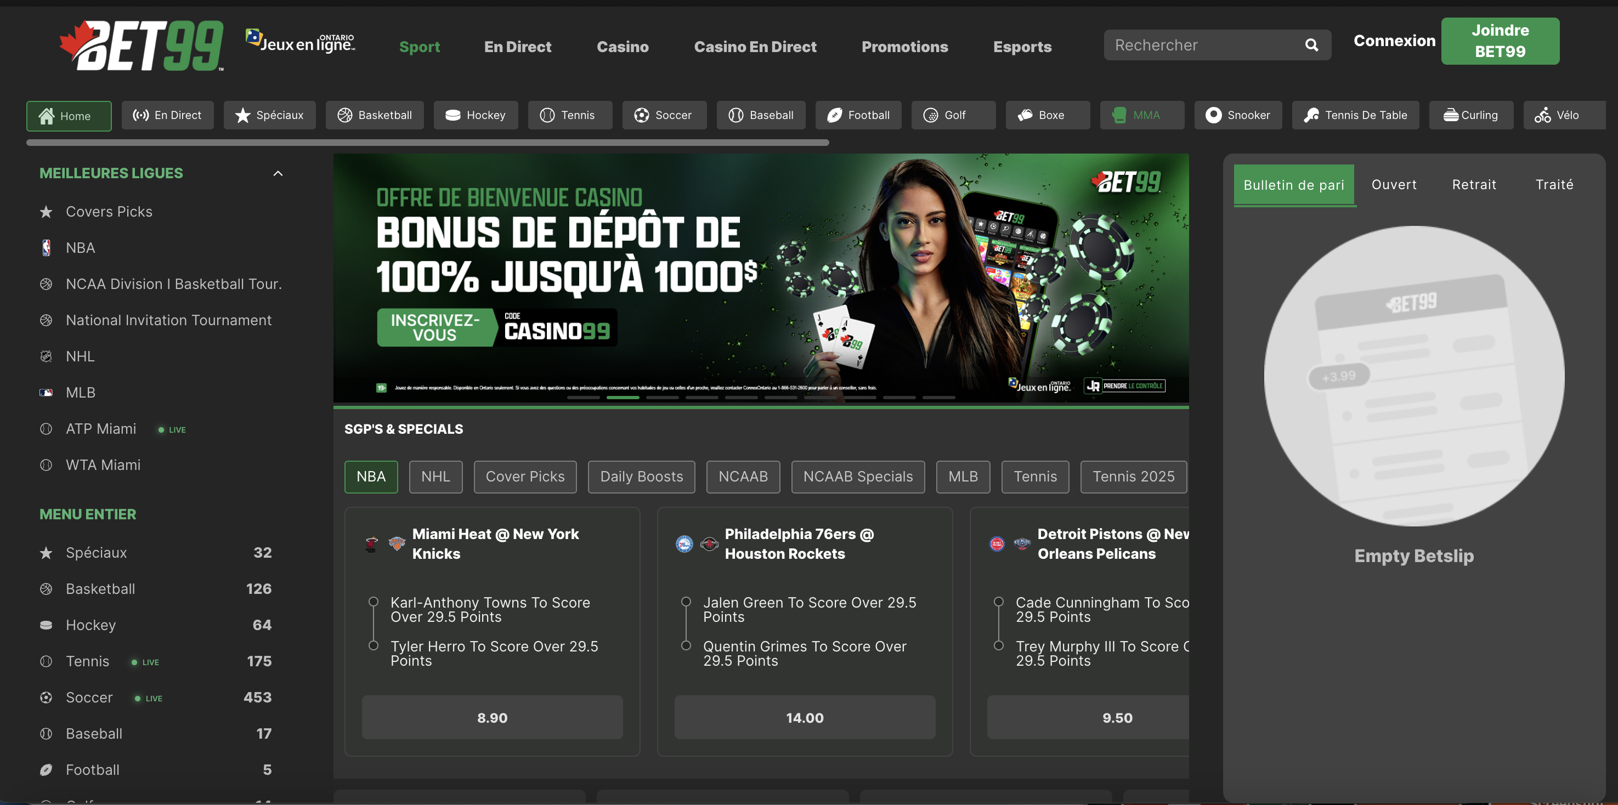Select the NCAAB Specials filter chip
Image resolution: width=1618 pixels, height=805 pixels.
point(857,477)
